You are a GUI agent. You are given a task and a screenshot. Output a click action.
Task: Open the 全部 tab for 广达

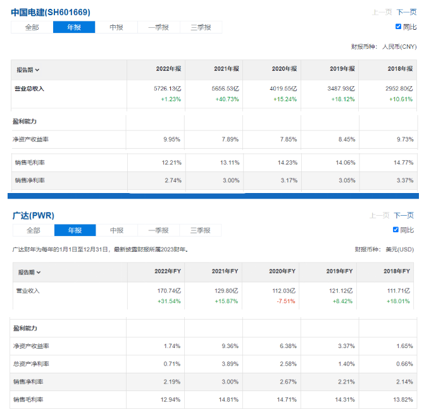tap(34, 230)
